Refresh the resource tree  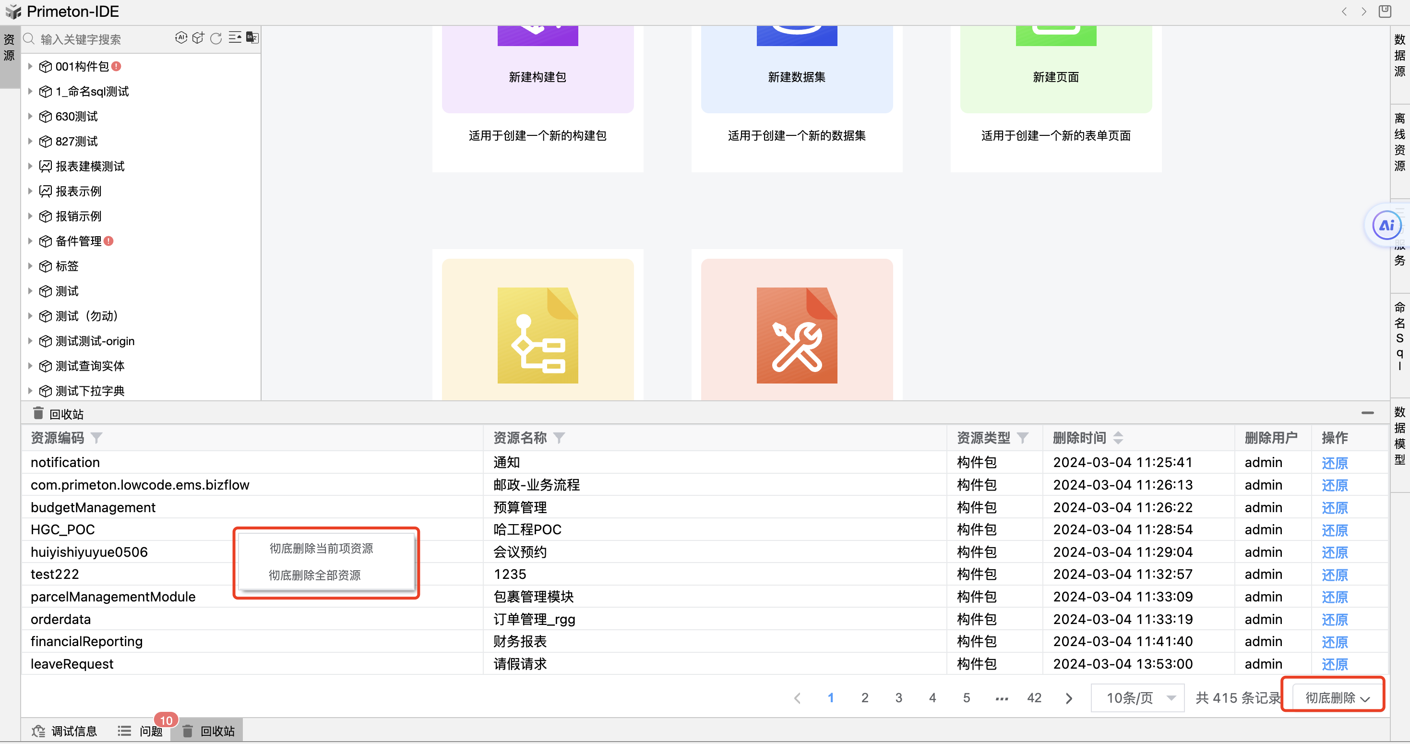[x=216, y=38]
